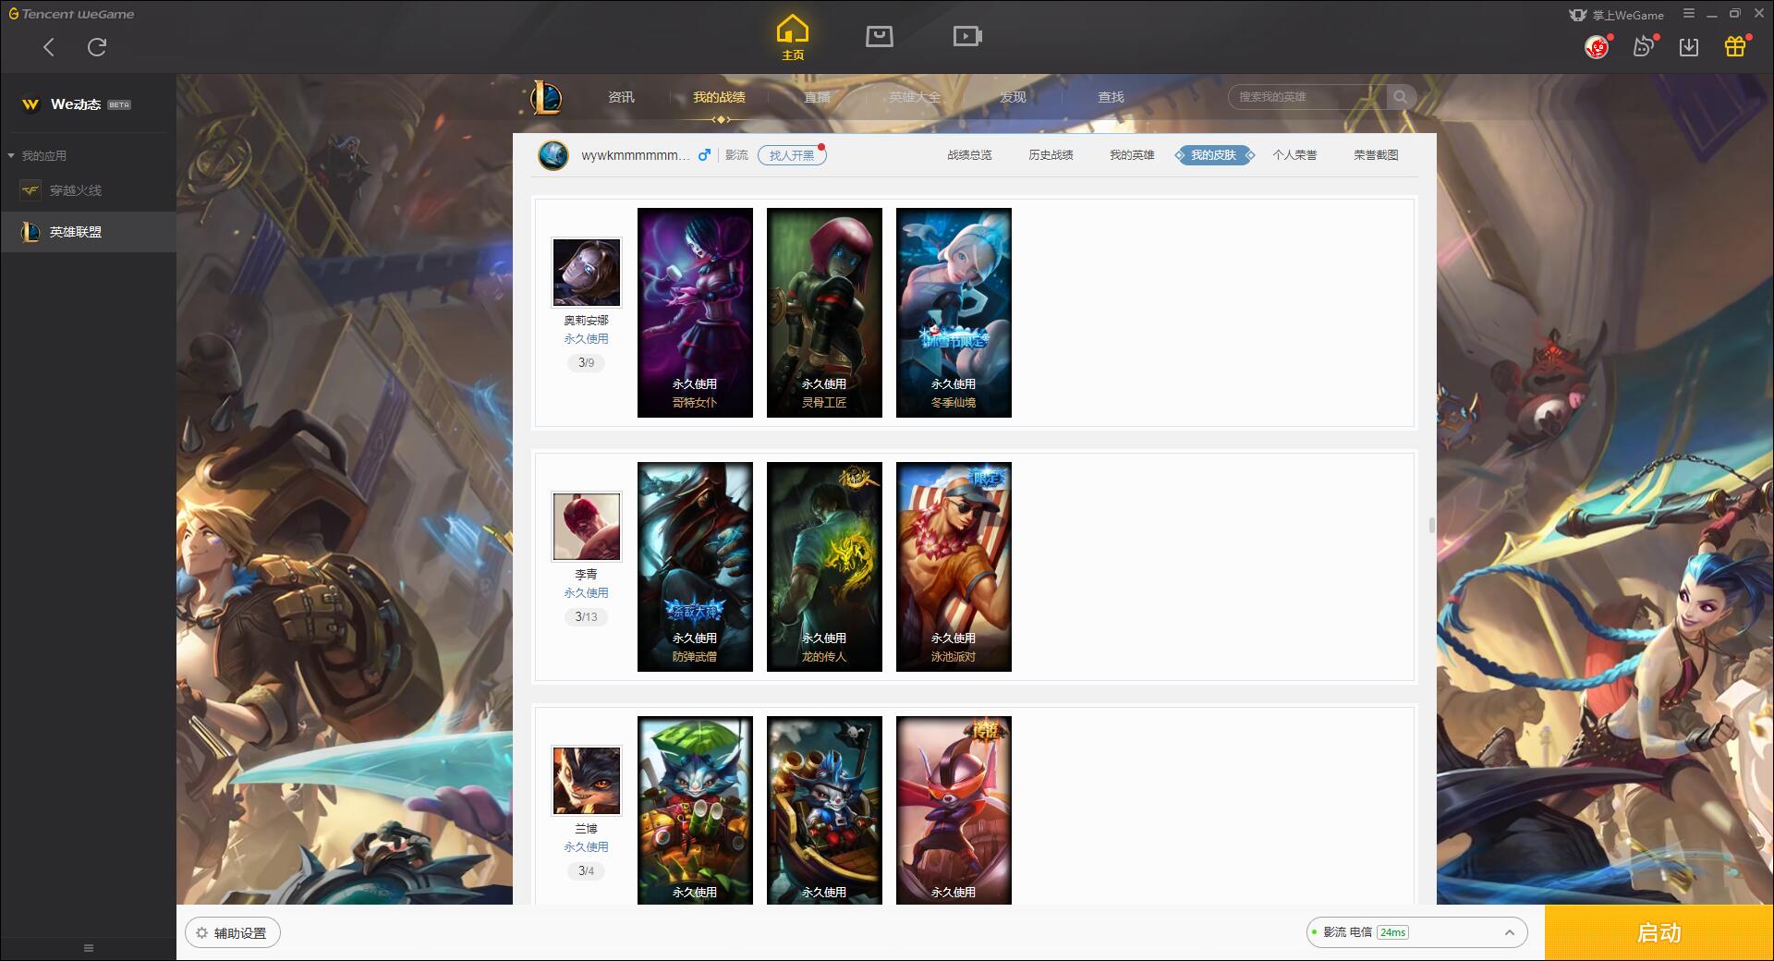This screenshot has width=1774, height=961.
Task: Open the 查找 tab
Action: click(x=1111, y=97)
